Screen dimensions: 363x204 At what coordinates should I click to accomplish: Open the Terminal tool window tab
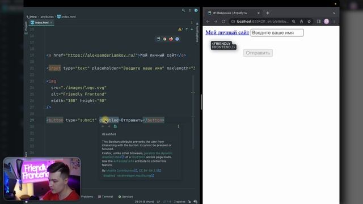105,197
